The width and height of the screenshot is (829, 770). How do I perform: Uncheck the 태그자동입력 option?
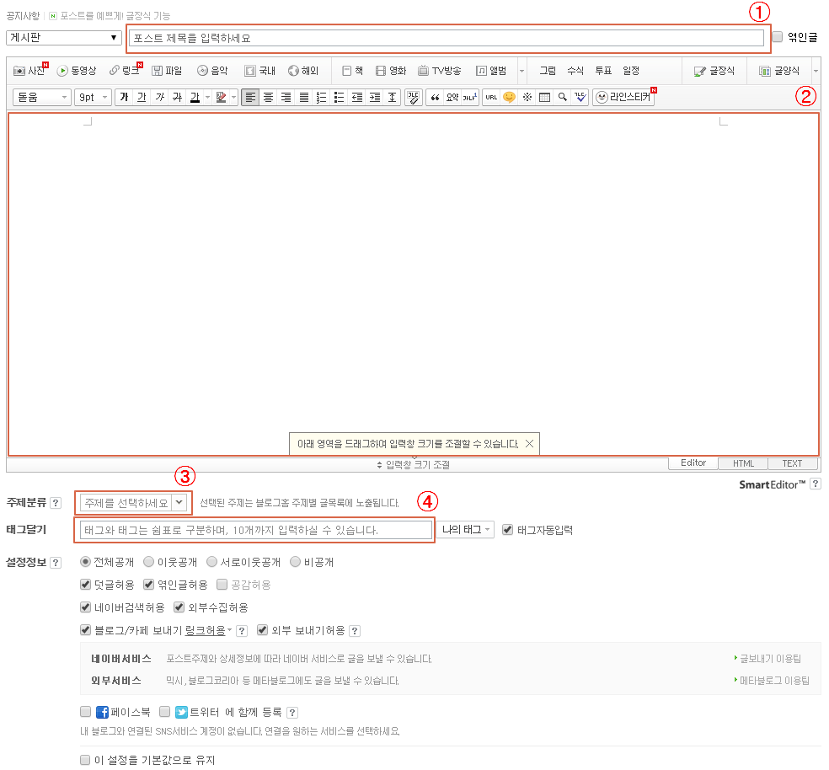[x=507, y=529]
